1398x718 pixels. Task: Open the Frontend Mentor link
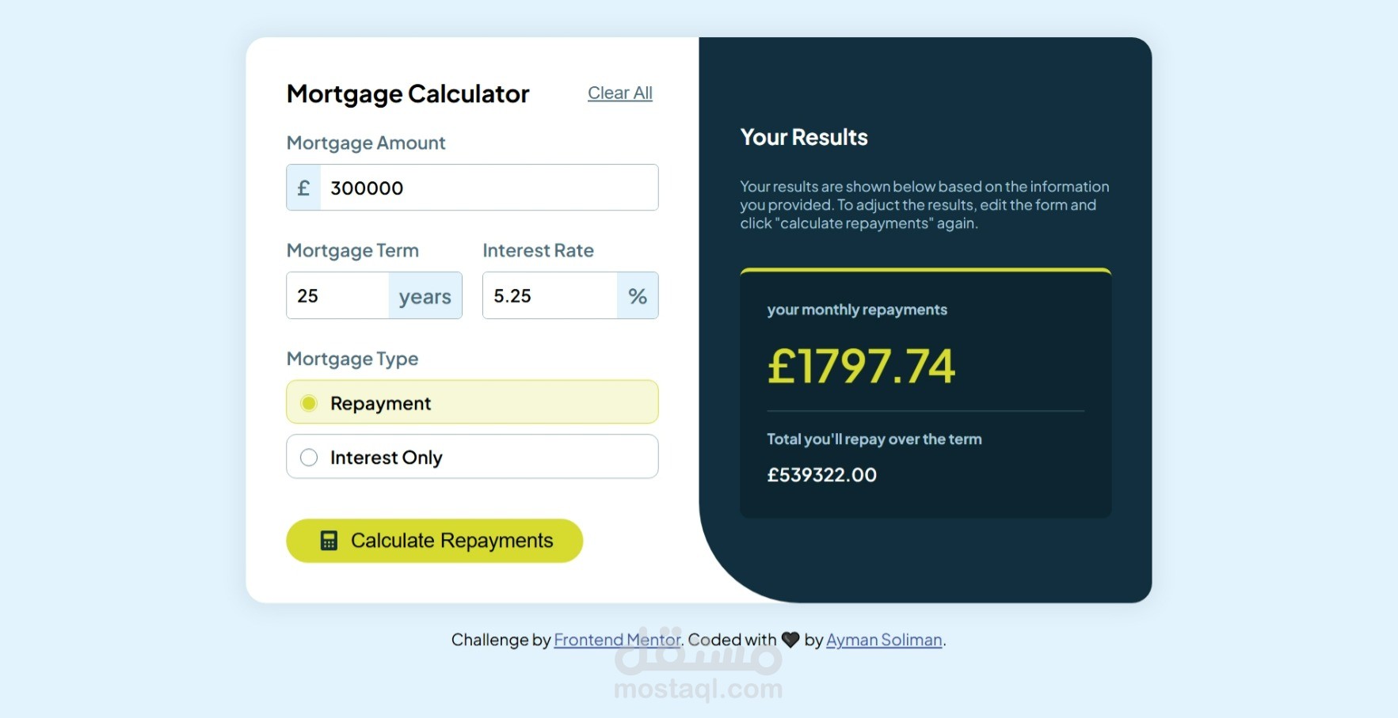(617, 640)
